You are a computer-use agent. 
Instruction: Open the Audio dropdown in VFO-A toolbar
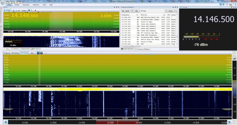click(x=24, y=10)
